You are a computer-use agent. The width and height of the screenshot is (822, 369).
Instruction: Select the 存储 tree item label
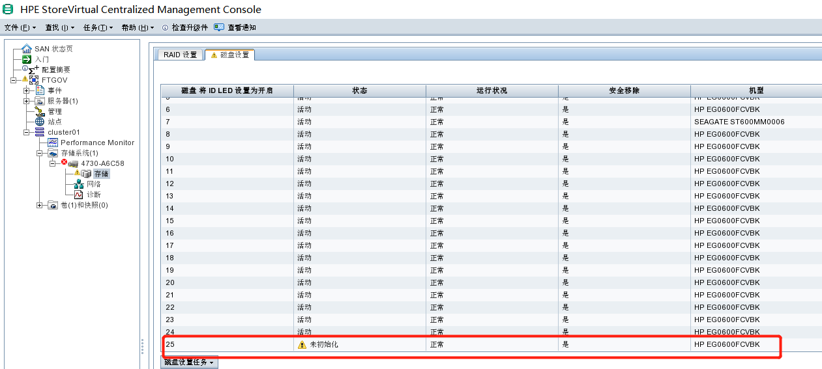tap(101, 174)
